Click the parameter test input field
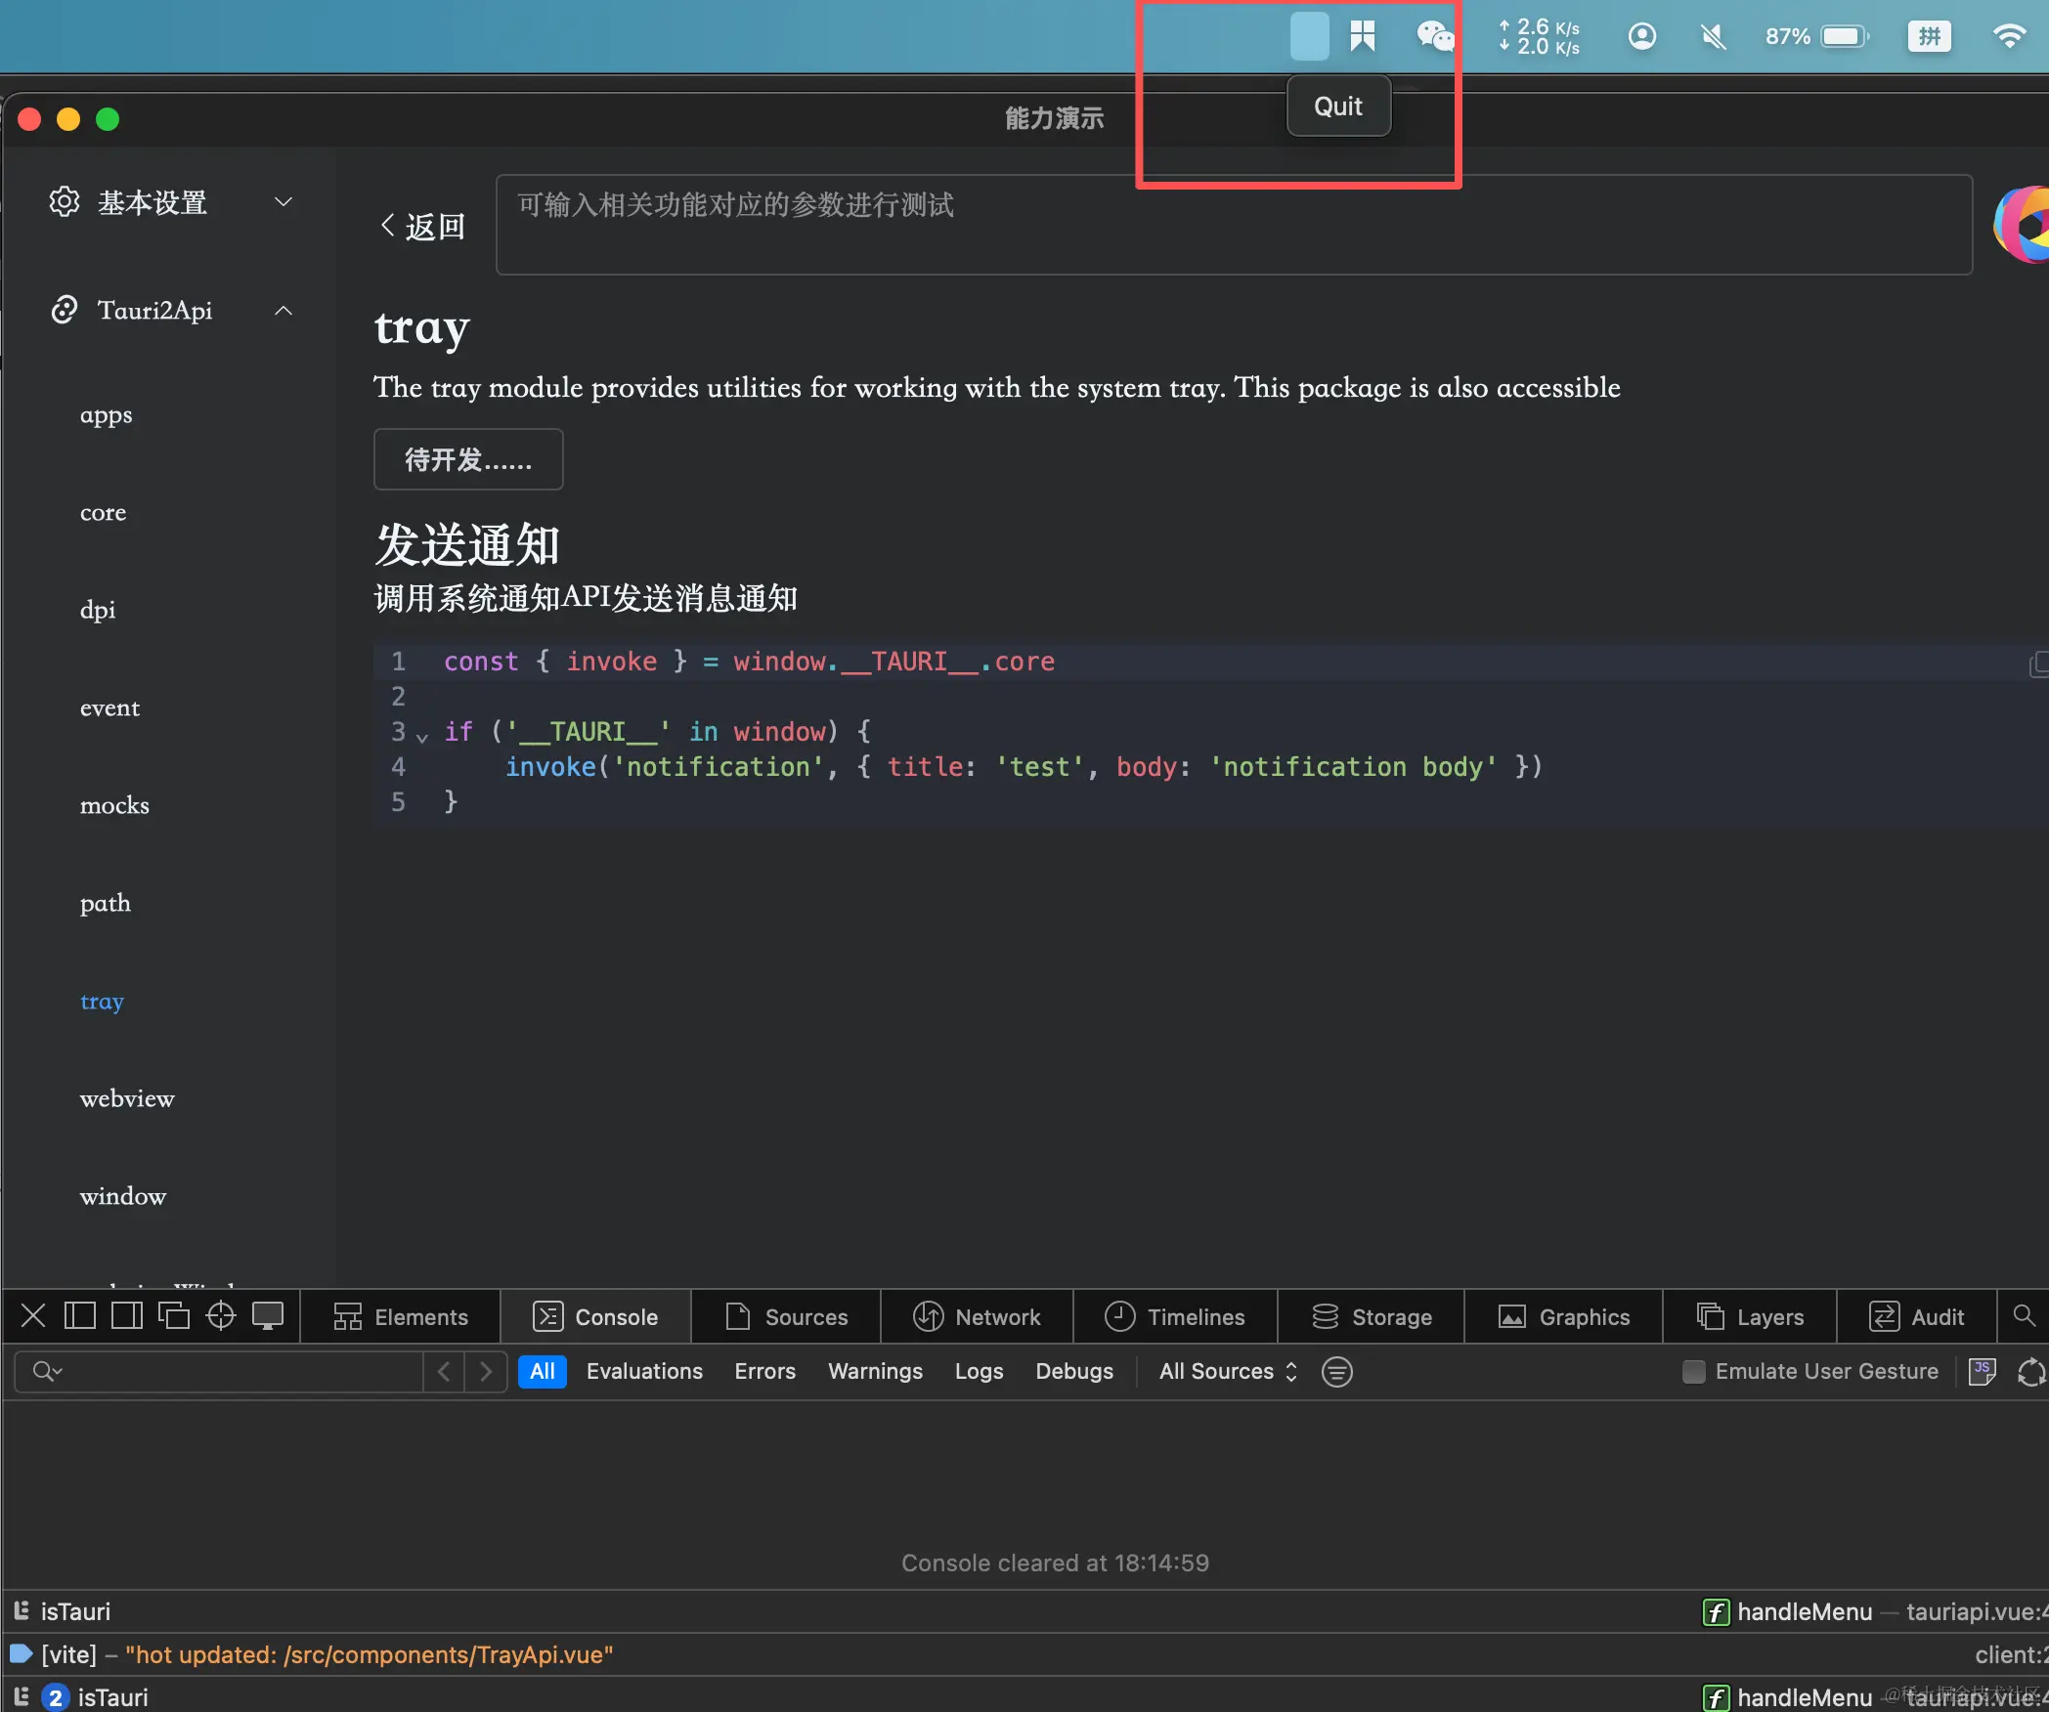This screenshot has width=2049, height=1712. coord(1233,225)
